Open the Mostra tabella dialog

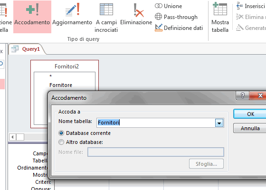pos(220,17)
